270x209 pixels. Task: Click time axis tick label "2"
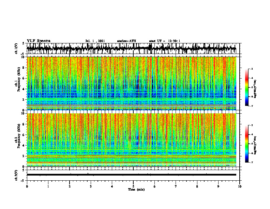tap(70, 186)
